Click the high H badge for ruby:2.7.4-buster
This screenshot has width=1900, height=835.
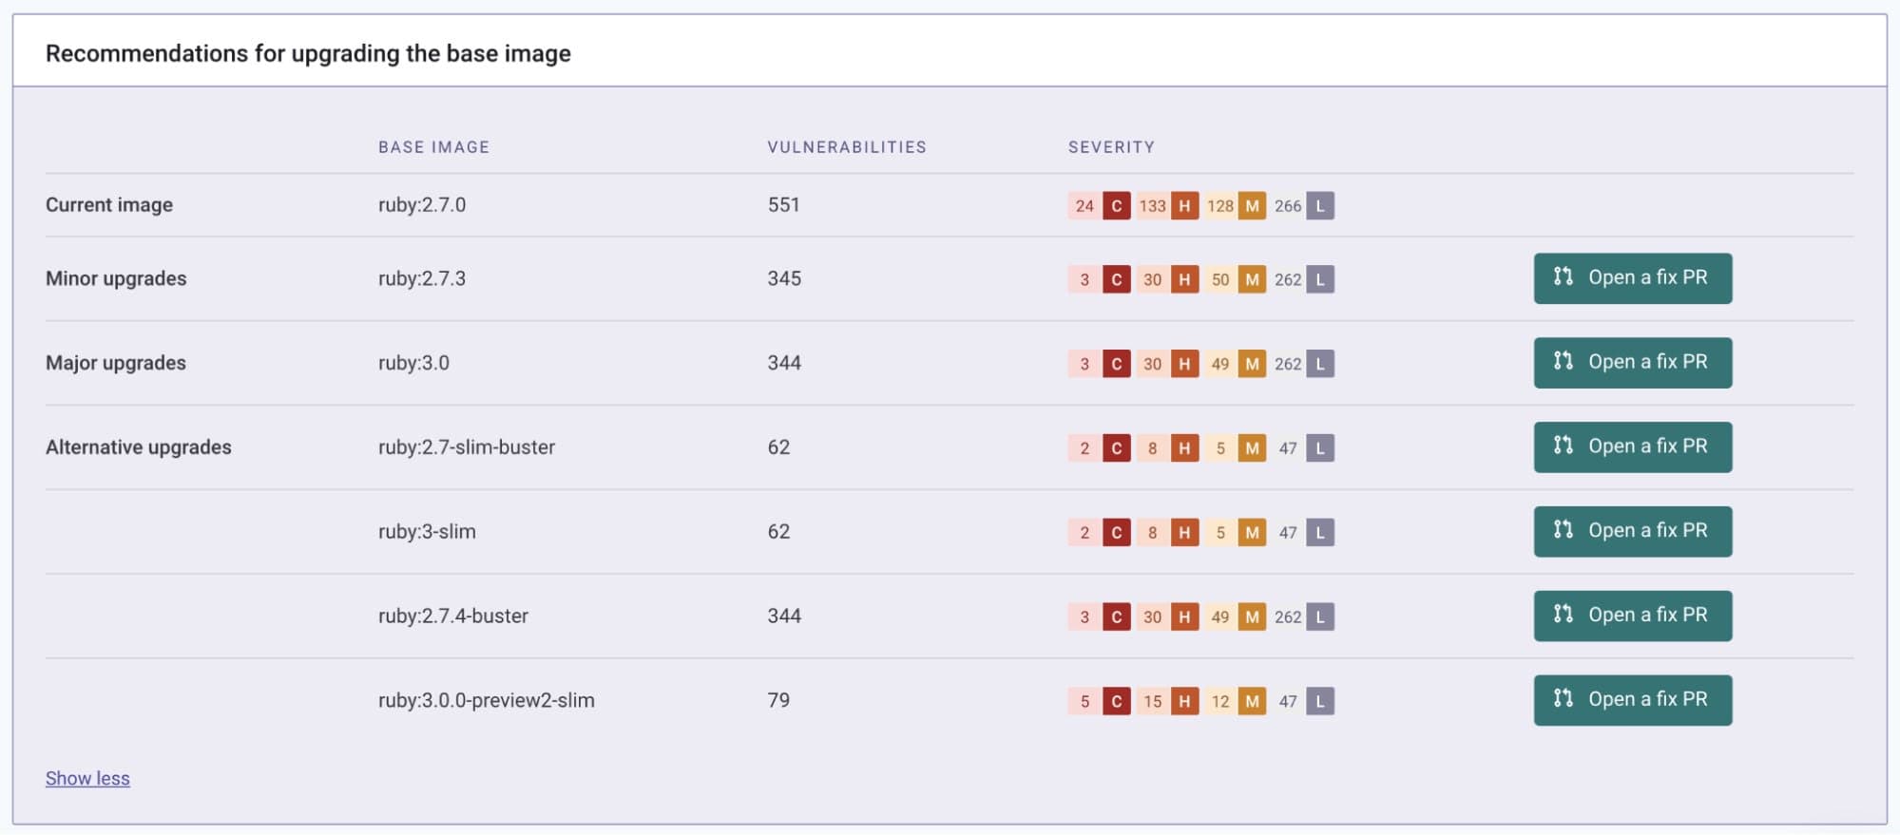[x=1184, y=617]
